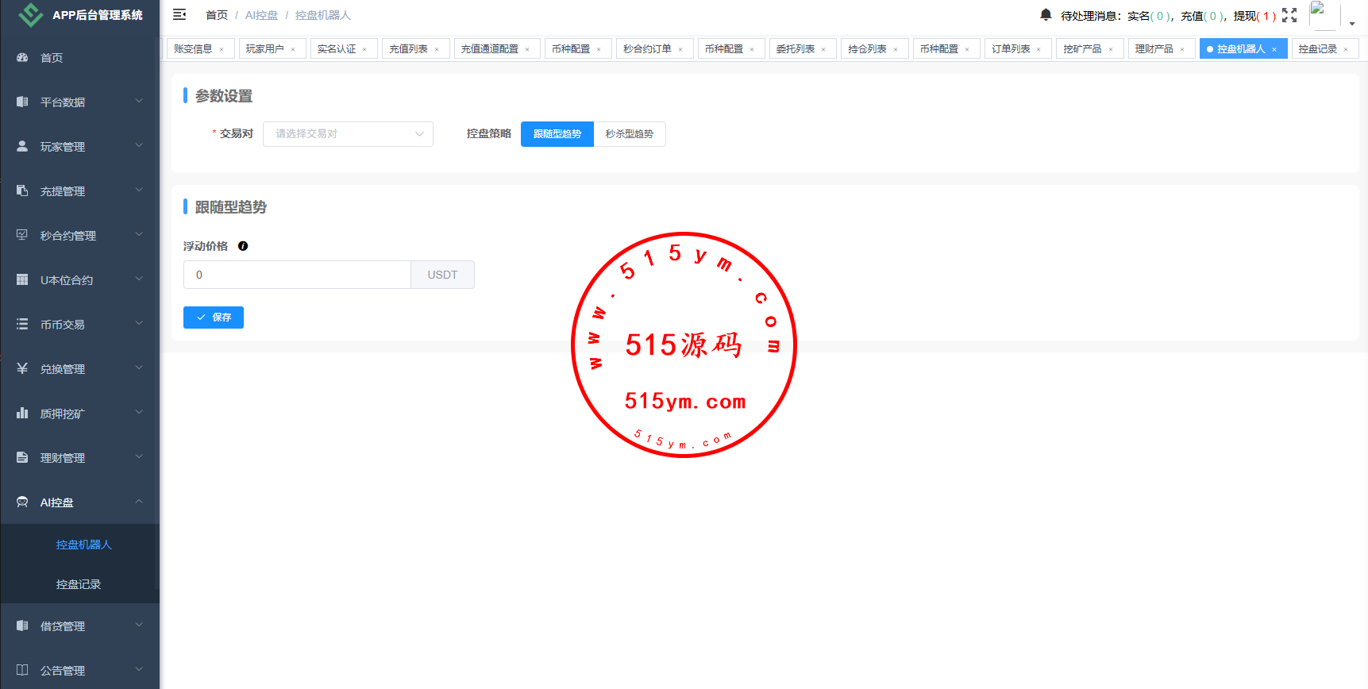The height and width of the screenshot is (689, 1368).
Task: Click the user avatar image
Action: [x=1324, y=15]
